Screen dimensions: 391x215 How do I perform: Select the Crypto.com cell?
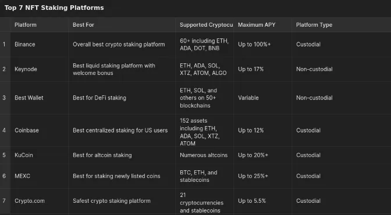39,201
